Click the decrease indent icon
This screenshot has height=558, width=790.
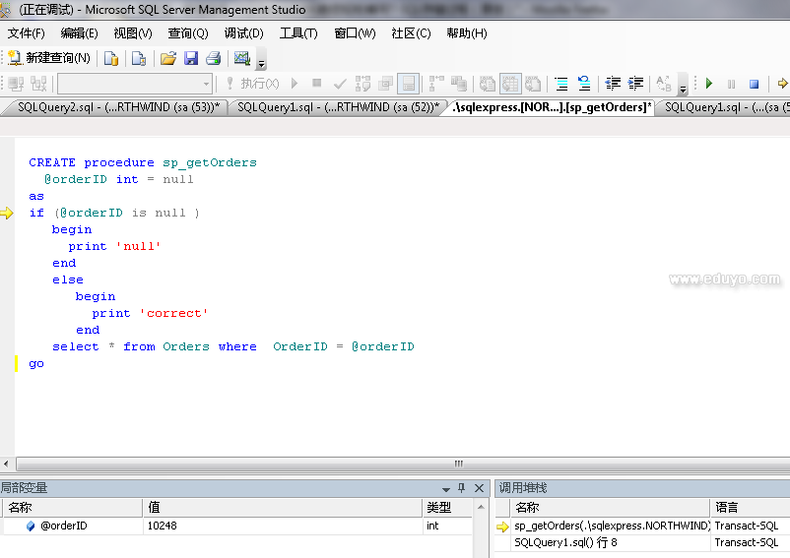(613, 84)
